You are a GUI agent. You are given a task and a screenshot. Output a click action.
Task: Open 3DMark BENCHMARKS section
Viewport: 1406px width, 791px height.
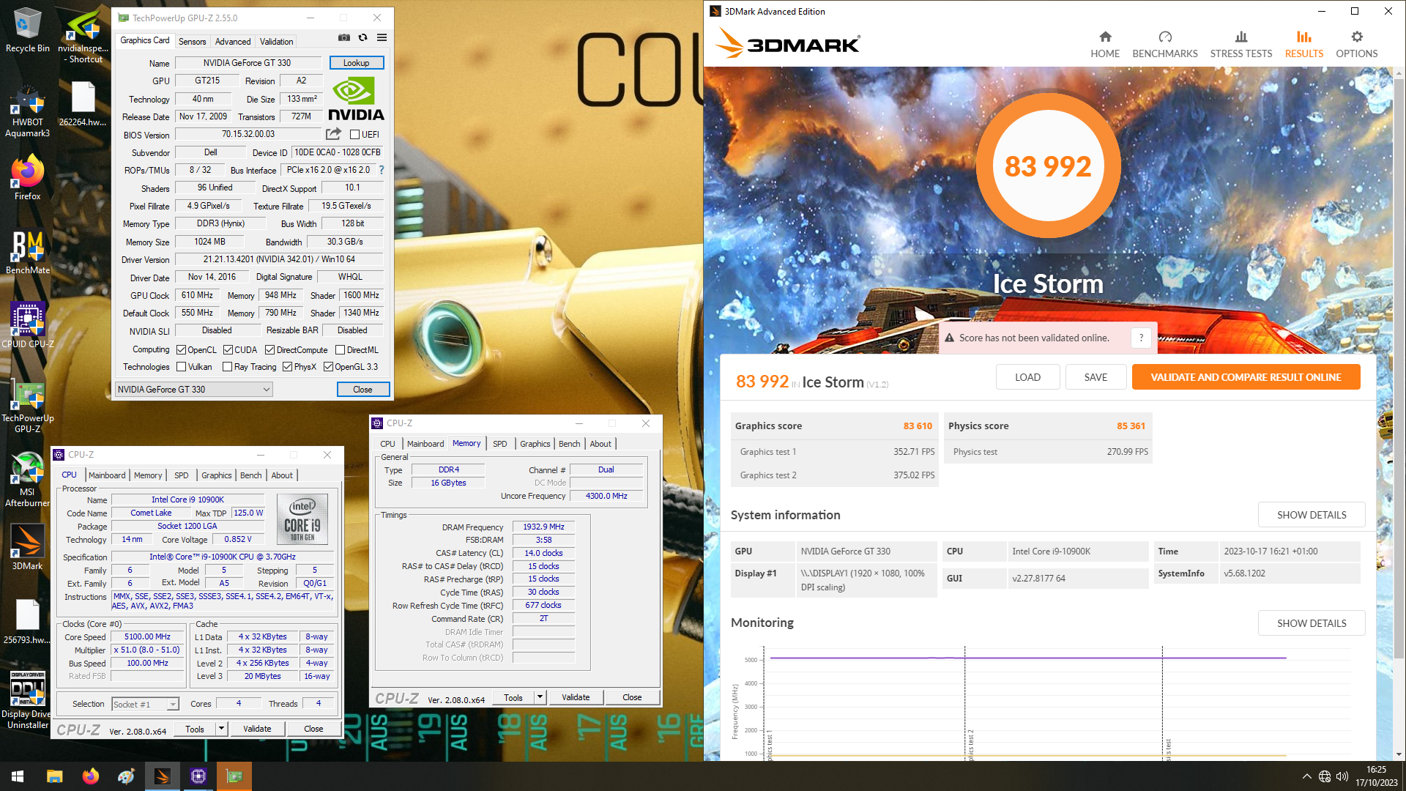(1165, 45)
